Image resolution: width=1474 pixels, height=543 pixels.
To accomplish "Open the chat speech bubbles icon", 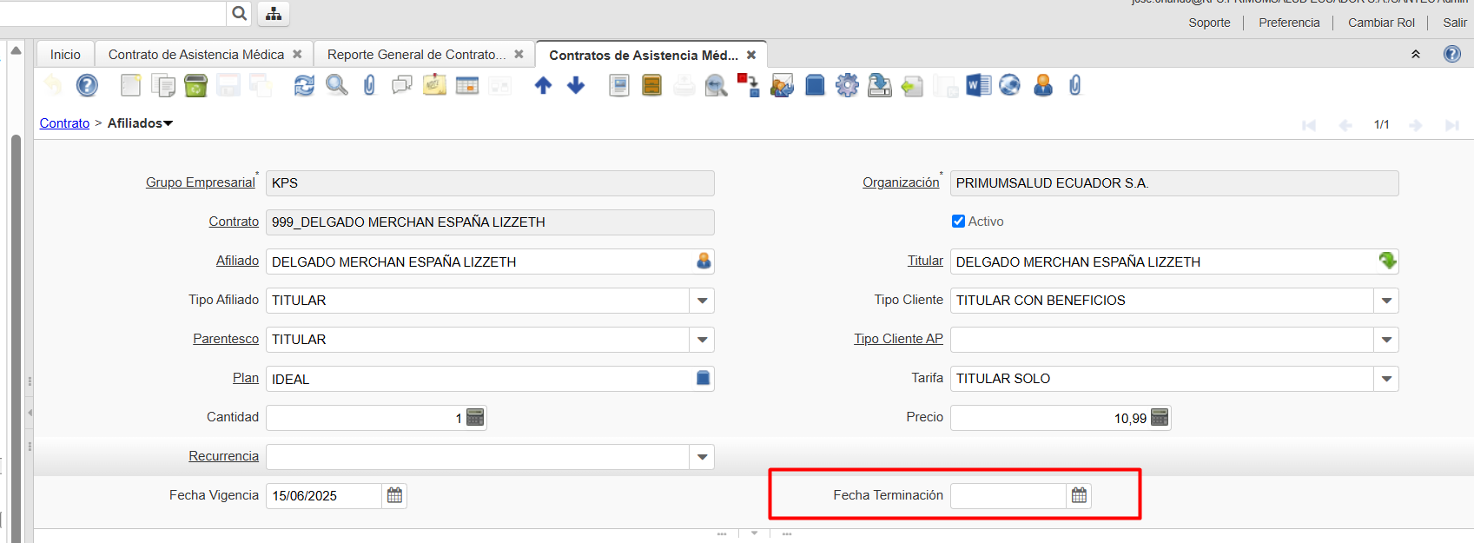I will click(x=401, y=85).
